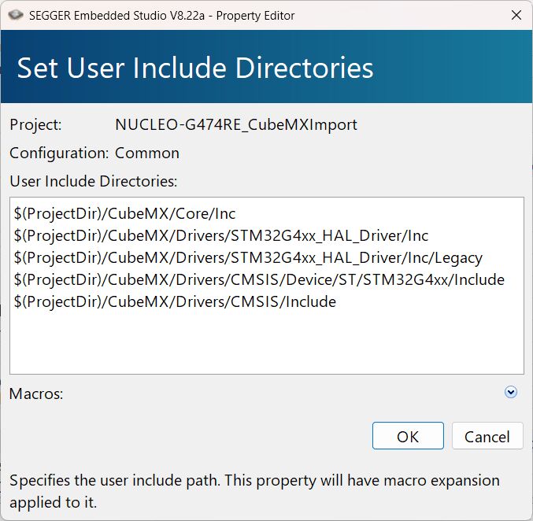The image size is (533, 521).
Task: Close the Property Editor dialog window
Action: click(x=516, y=15)
